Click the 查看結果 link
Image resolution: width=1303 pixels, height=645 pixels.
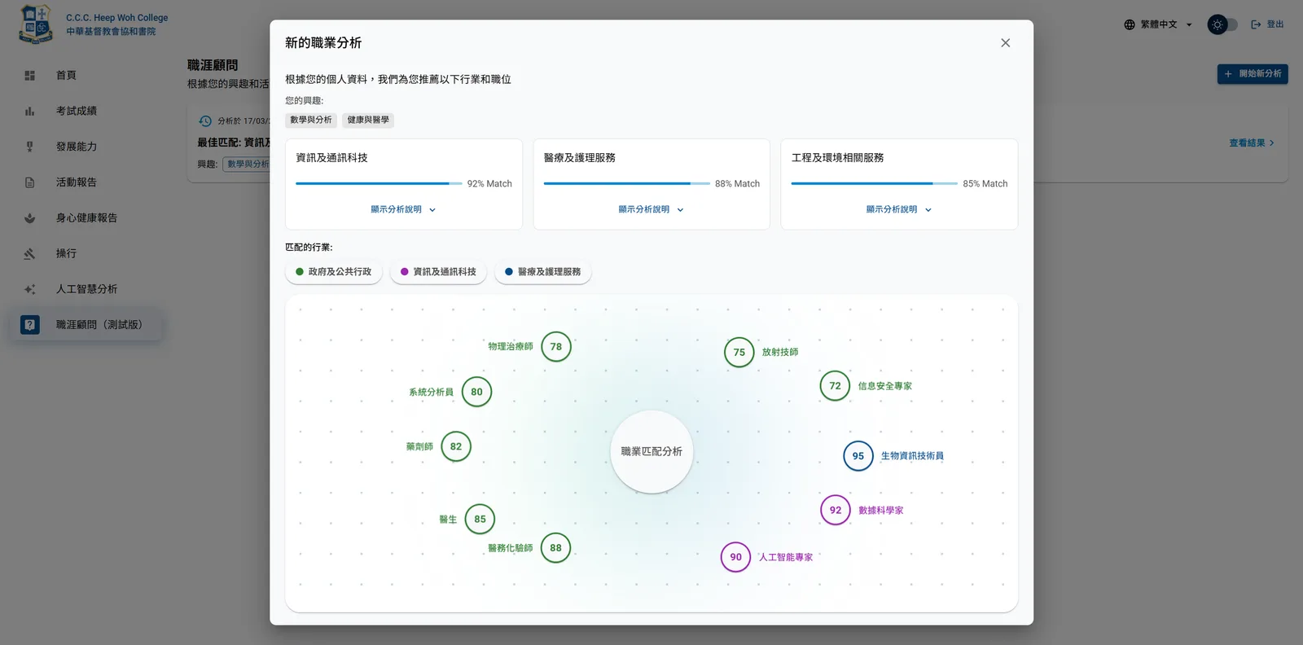(x=1252, y=143)
